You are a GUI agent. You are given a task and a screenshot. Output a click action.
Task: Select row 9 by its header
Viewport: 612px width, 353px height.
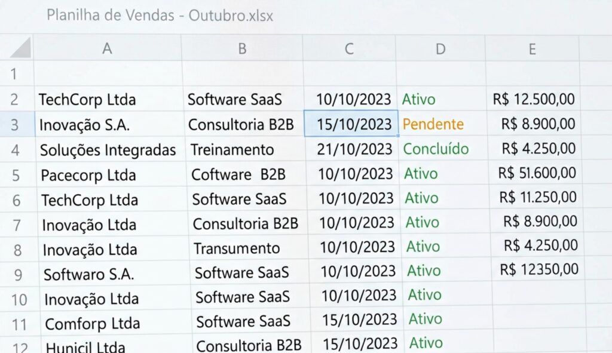[17, 274]
